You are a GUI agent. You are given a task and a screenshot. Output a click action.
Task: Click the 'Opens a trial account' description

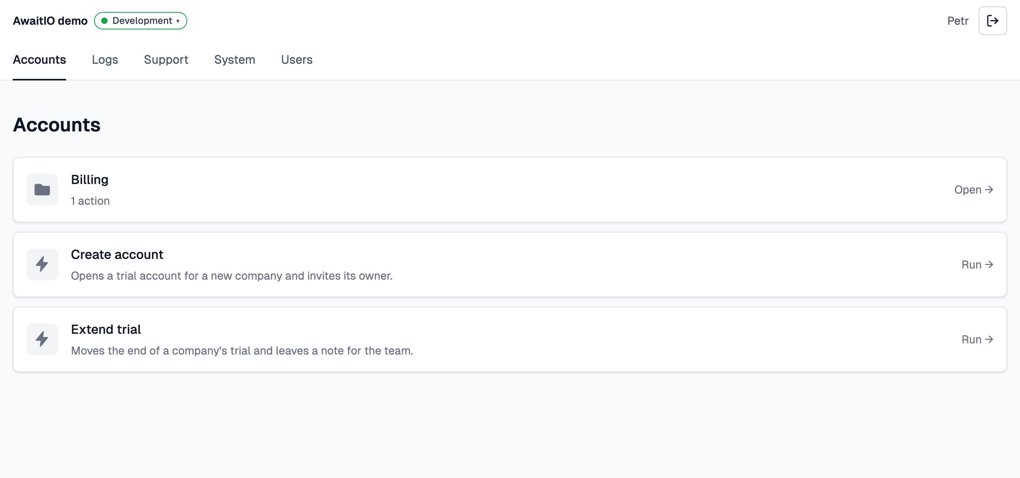coord(232,276)
